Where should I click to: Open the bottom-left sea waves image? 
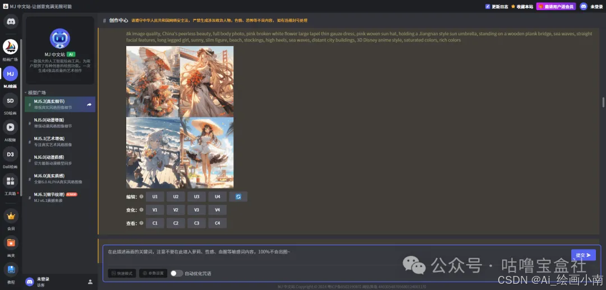click(x=153, y=153)
